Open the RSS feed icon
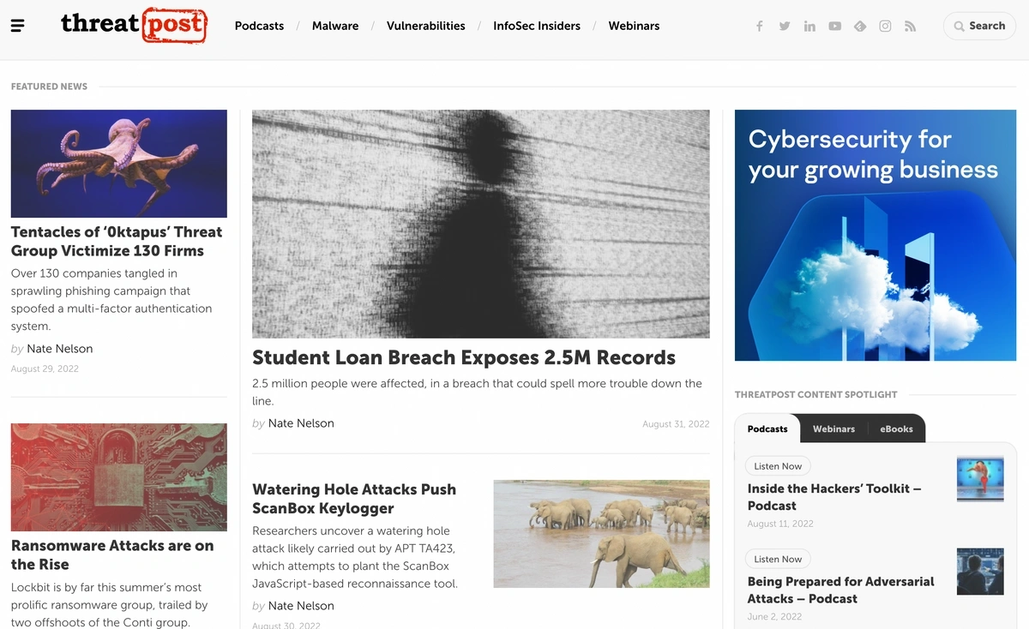The height and width of the screenshot is (629, 1029). (x=910, y=26)
